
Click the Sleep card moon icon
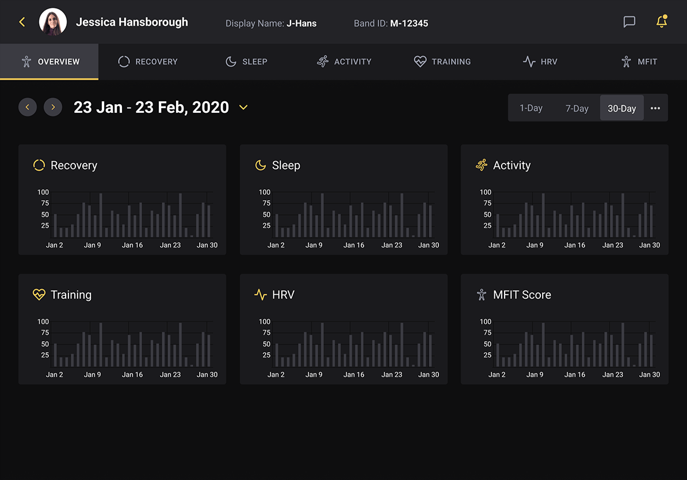tap(261, 166)
